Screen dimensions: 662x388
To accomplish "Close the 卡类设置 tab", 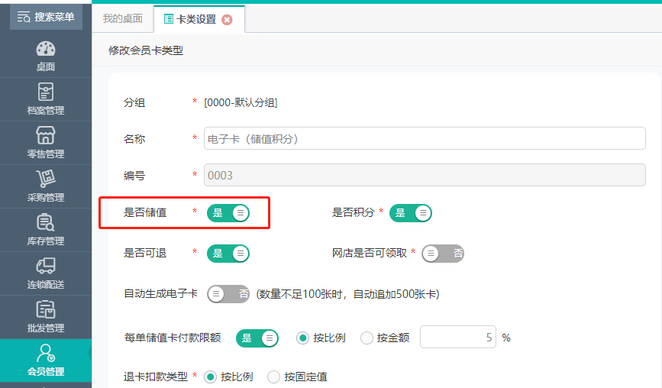I will pos(227,20).
